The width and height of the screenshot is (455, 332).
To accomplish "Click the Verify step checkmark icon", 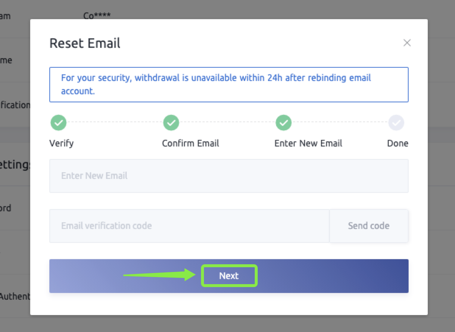I will (59, 123).
